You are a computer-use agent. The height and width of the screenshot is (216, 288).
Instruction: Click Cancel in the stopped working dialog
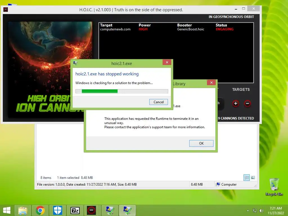(159, 102)
